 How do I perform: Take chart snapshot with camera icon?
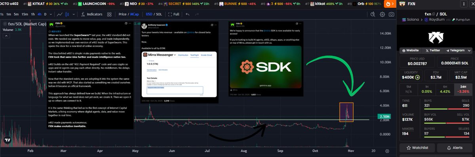click(391, 14)
